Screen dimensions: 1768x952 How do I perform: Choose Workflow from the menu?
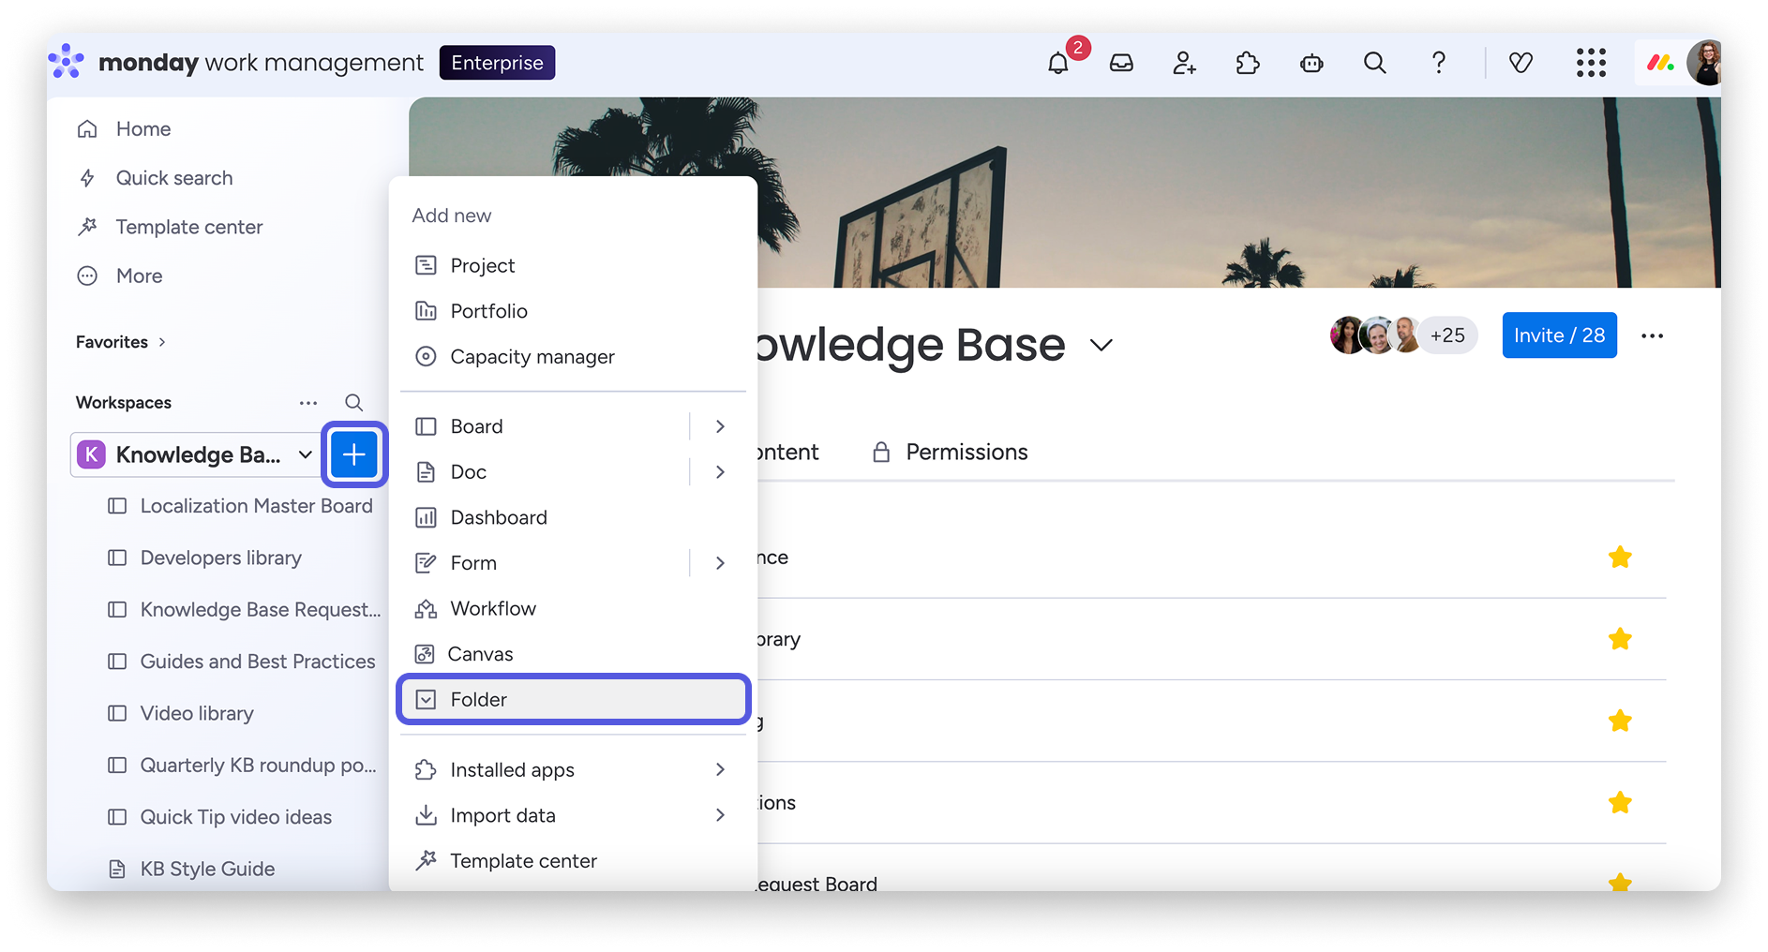pyautogui.click(x=573, y=609)
